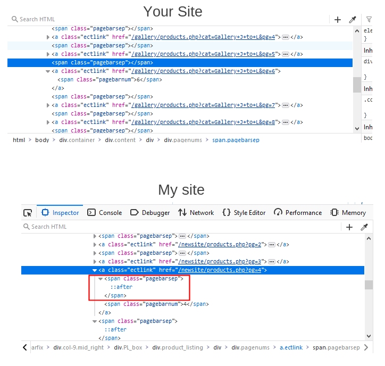Screen dimensions: 385x366
Task: Open the Console tab
Action: (x=105, y=213)
